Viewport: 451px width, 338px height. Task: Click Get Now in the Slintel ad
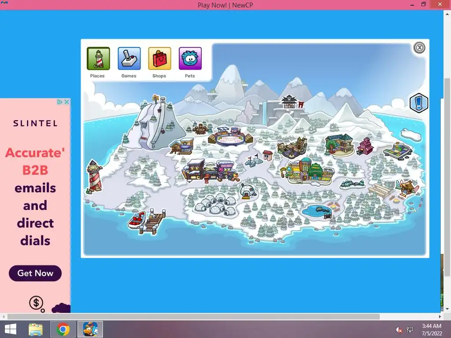point(35,273)
